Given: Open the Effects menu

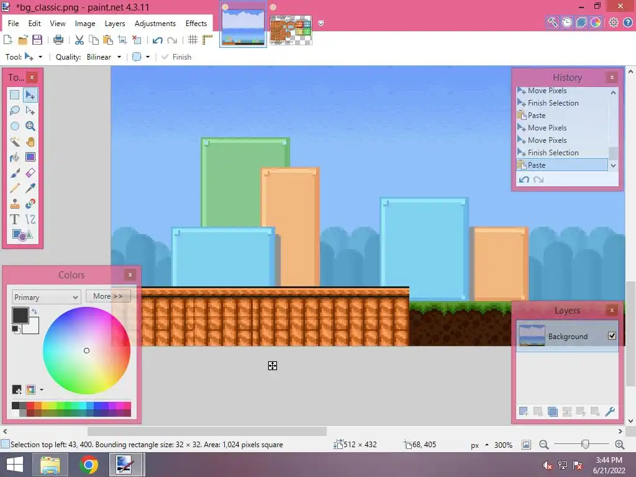Looking at the screenshot, I should pyautogui.click(x=196, y=24).
